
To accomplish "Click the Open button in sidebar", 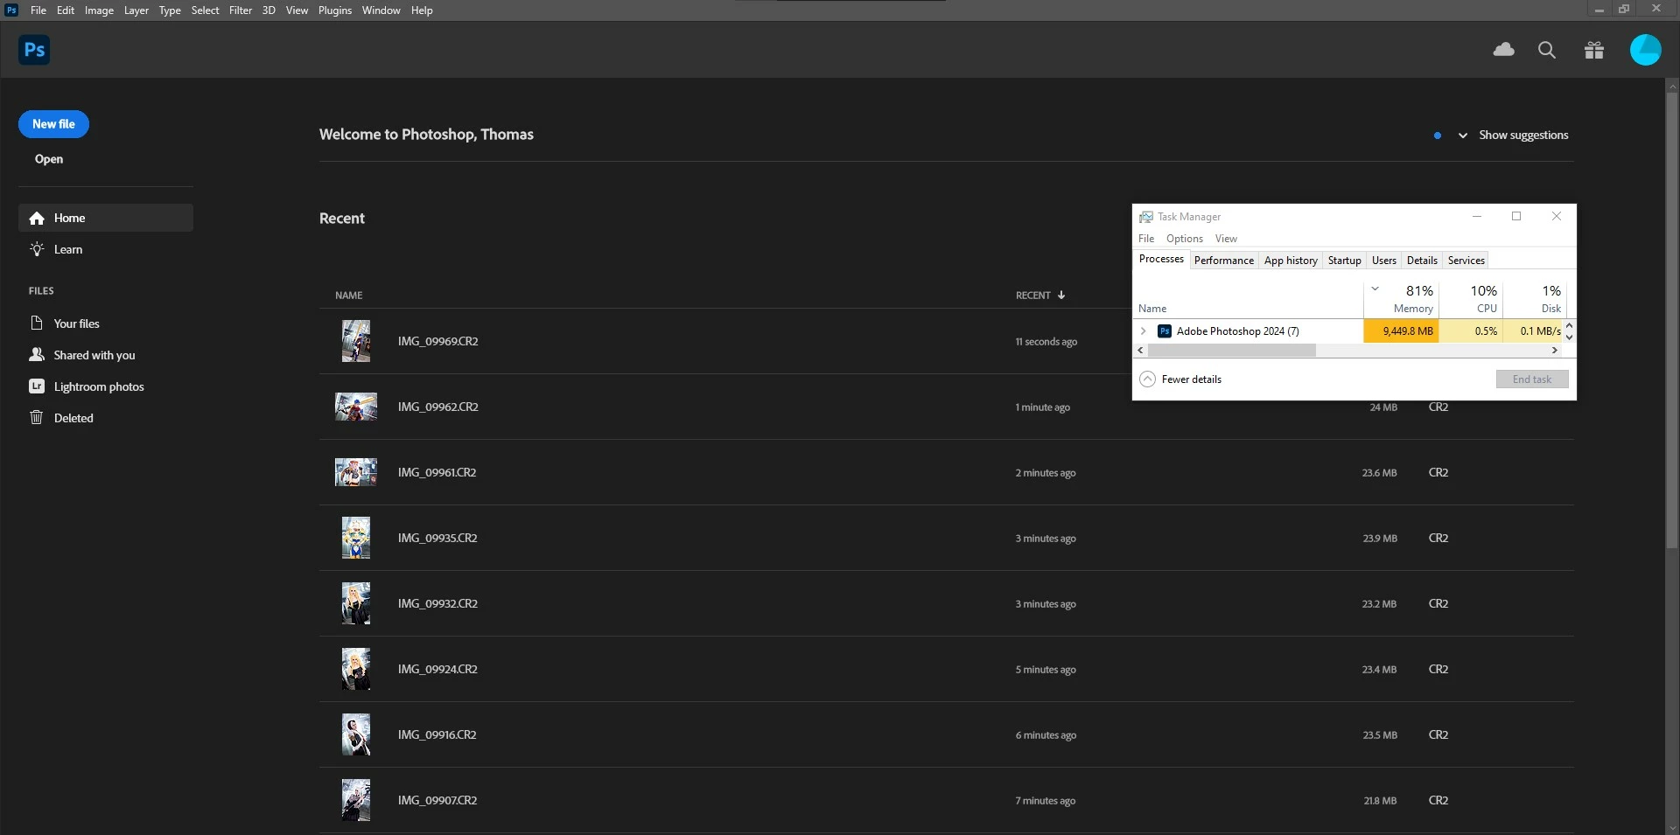I will tap(49, 159).
